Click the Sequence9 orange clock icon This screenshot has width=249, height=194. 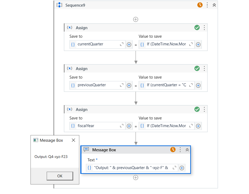[200, 5]
